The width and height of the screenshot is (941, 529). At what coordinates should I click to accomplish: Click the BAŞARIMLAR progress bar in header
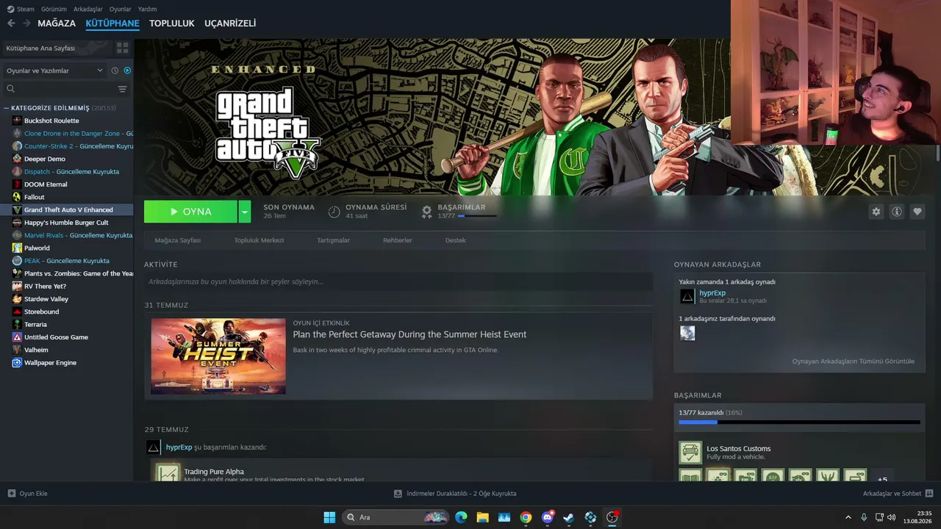coord(476,216)
